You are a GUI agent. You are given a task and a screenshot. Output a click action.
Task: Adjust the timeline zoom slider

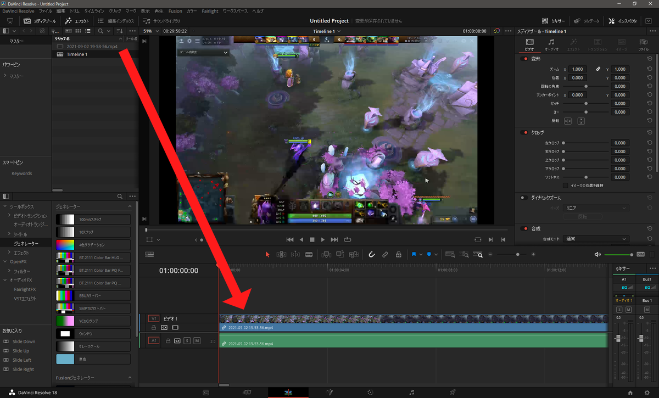coord(517,255)
